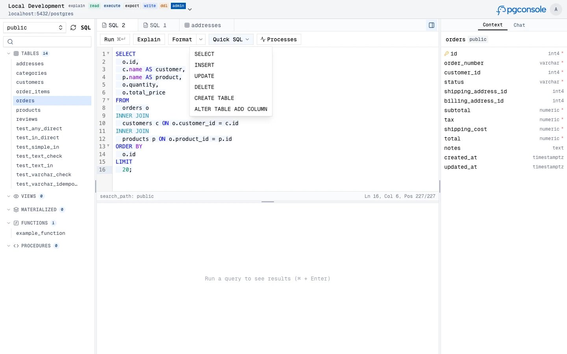The height and width of the screenshot is (354, 567).
Task: Click the Format button
Action: click(182, 39)
